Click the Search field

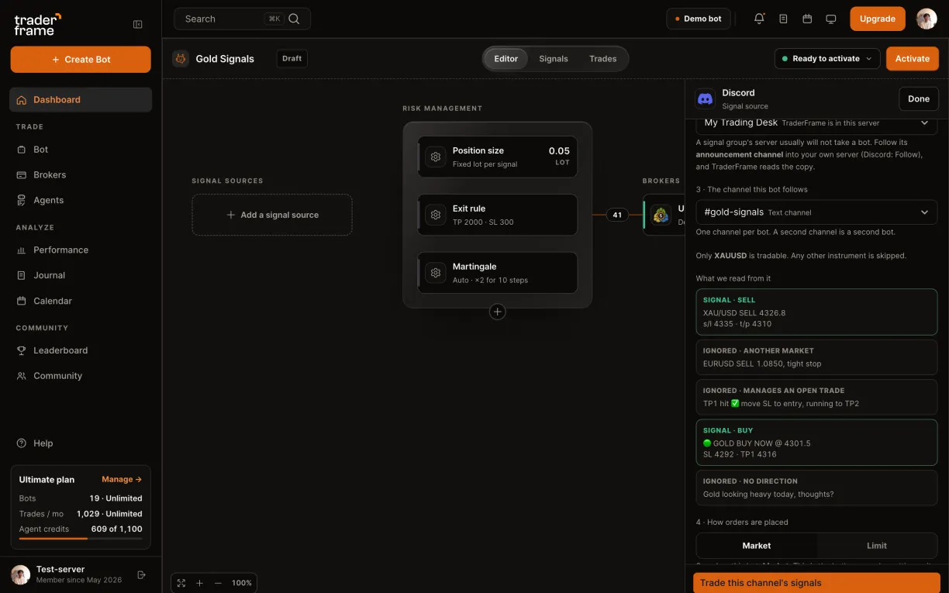243,19
